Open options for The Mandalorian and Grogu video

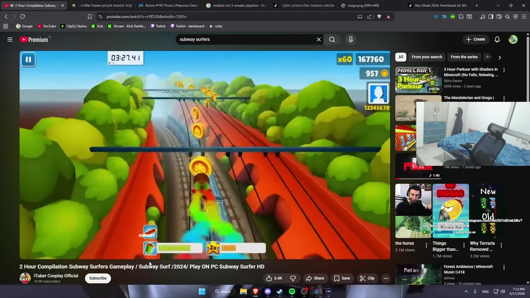[x=504, y=99]
